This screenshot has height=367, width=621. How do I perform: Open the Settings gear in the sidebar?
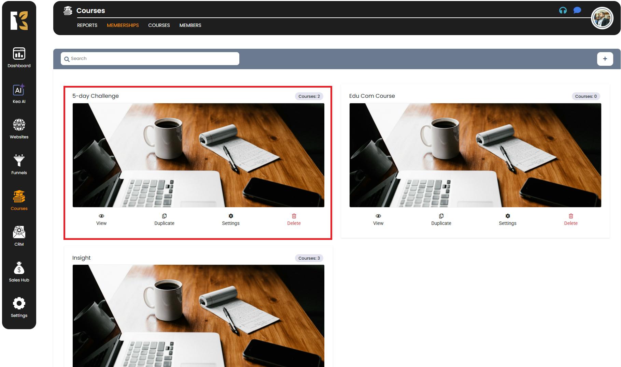pos(19,307)
